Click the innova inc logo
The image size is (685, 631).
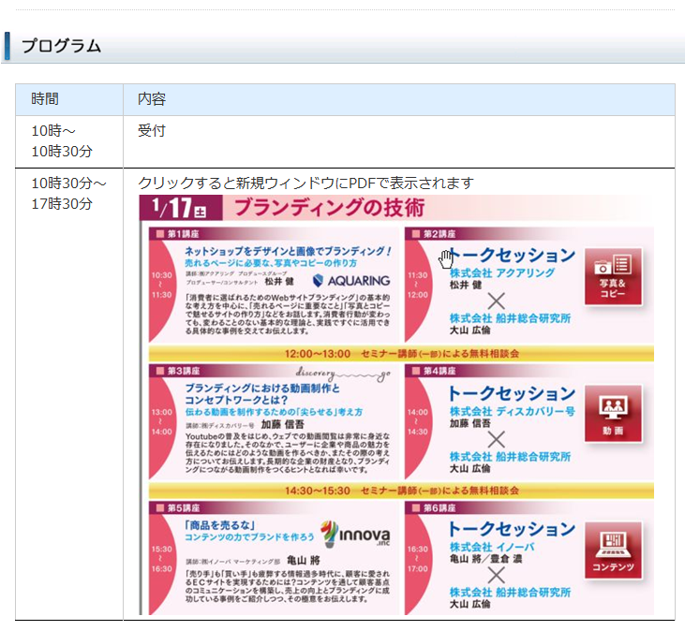click(355, 535)
